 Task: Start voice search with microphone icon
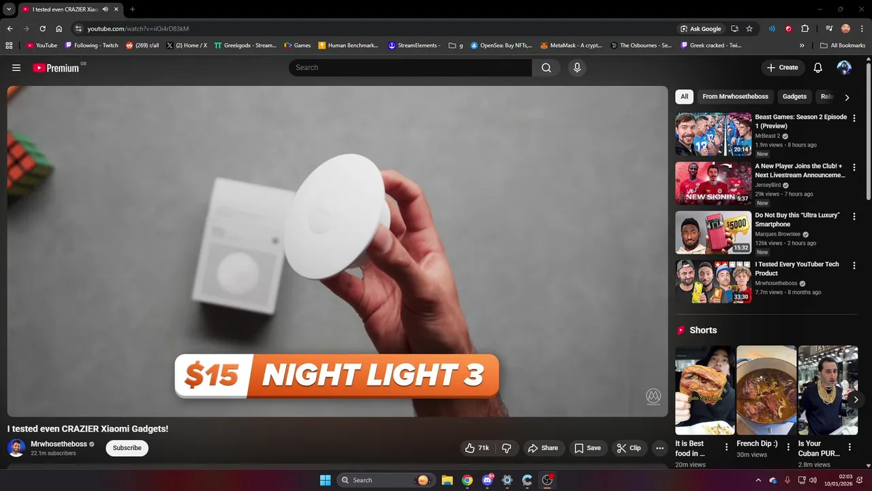[577, 68]
